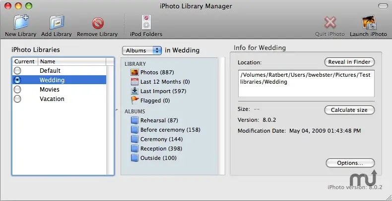Minimize the window with the yellow button
Image resolution: width=392 pixels, height=201 pixels.
pos(18,6)
